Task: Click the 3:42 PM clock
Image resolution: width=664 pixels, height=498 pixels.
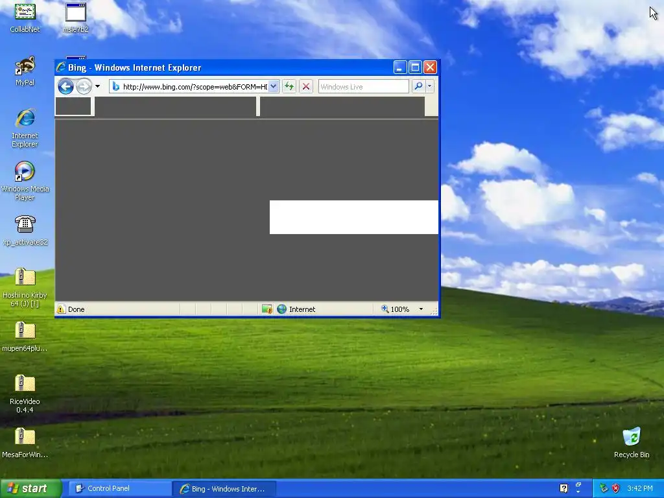Action: pos(640,488)
